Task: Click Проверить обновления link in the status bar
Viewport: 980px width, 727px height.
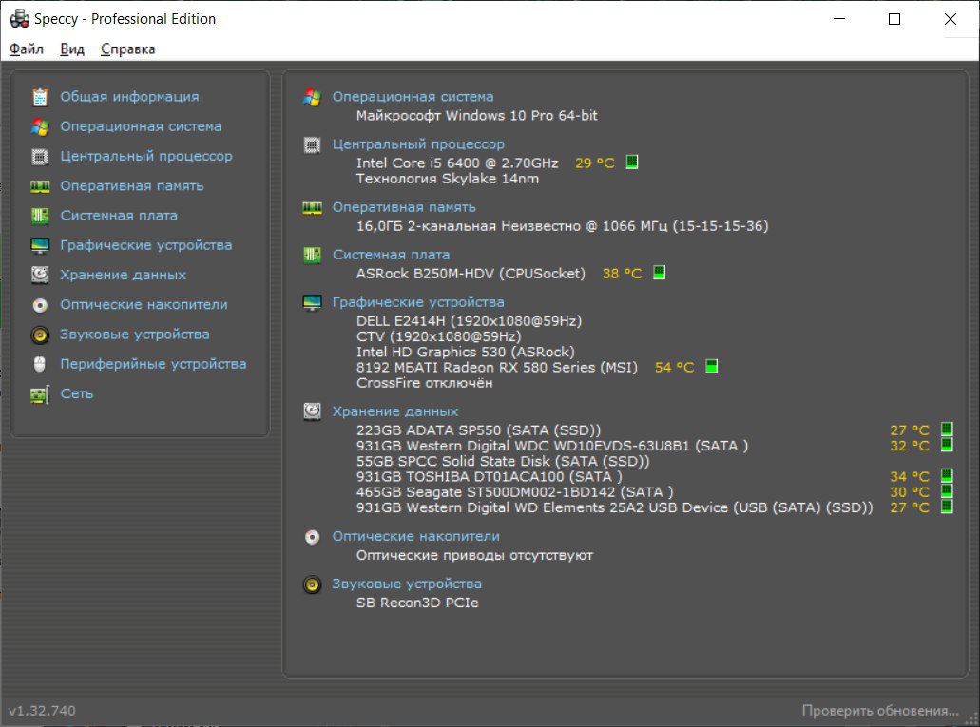Action: click(x=880, y=711)
